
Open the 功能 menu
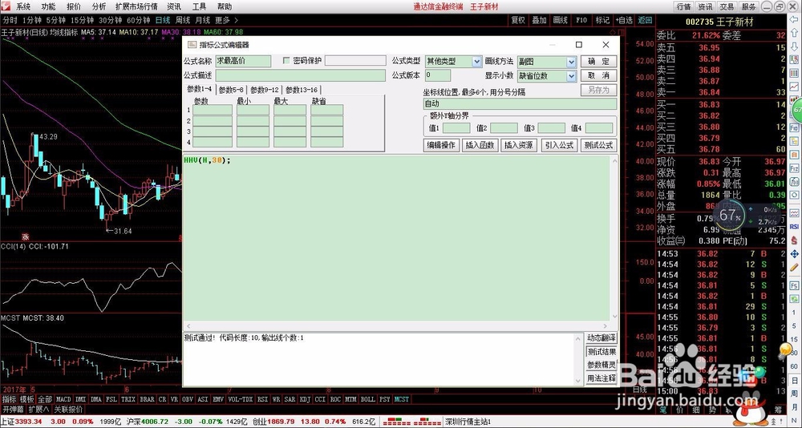pos(49,6)
